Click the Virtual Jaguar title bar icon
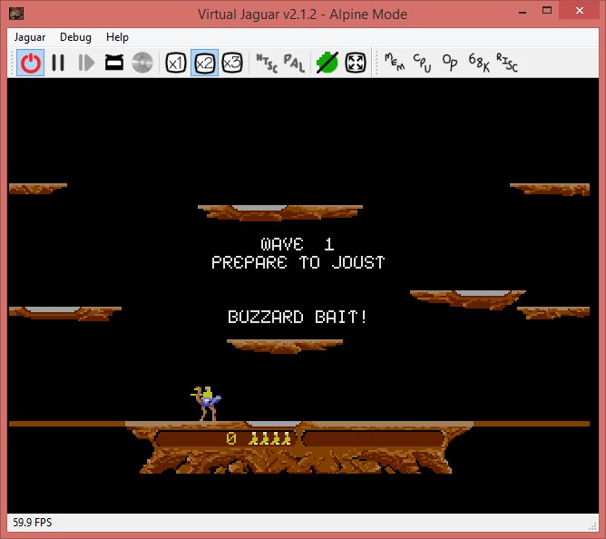The height and width of the screenshot is (539, 606). (16, 14)
